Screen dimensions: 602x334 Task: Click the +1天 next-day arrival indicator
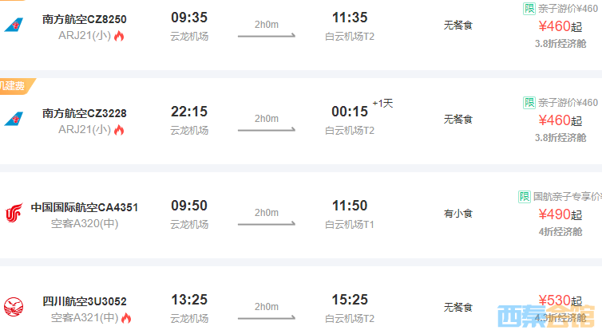383,104
